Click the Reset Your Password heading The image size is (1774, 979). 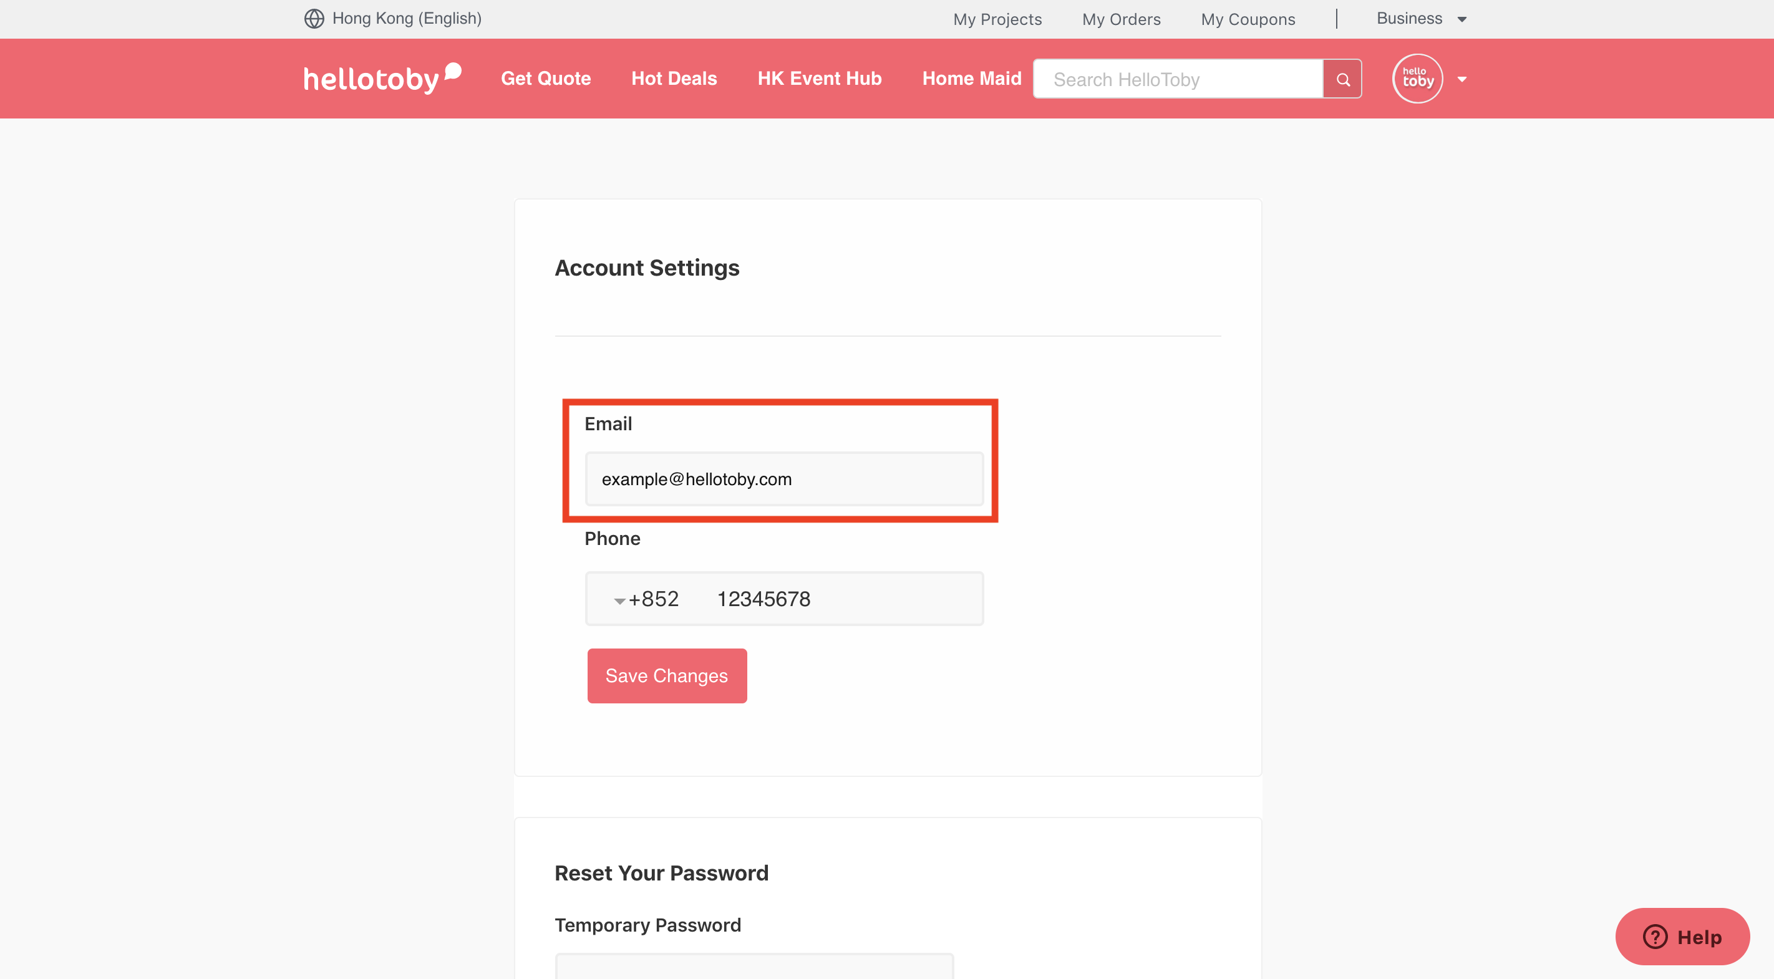point(661,872)
